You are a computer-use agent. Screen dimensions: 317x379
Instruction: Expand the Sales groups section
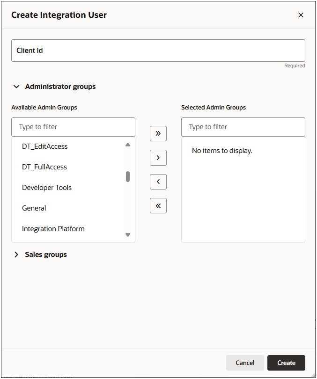point(16,255)
